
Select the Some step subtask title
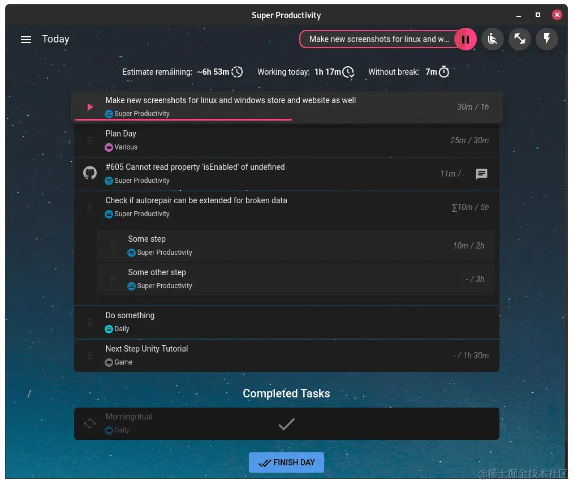[147, 239]
